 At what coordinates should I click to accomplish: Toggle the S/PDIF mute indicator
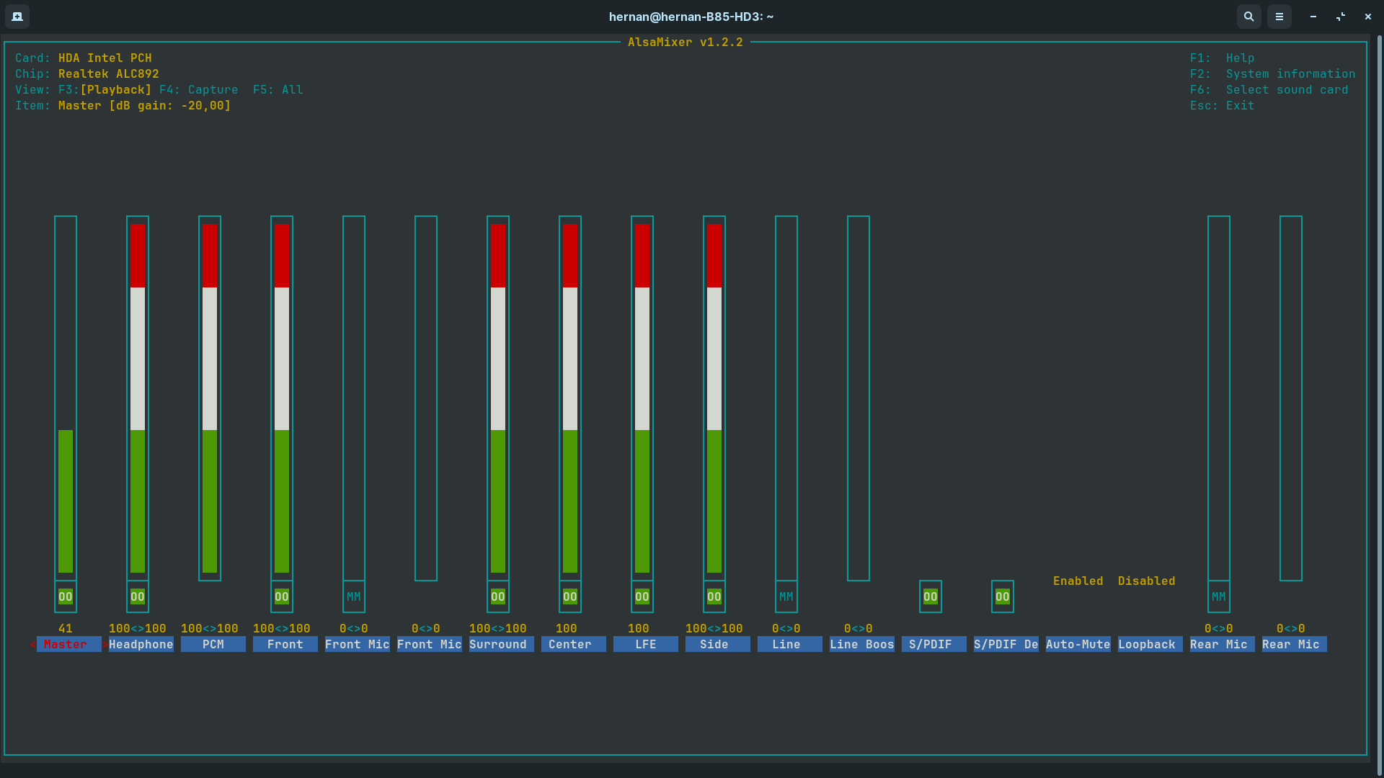click(x=931, y=596)
